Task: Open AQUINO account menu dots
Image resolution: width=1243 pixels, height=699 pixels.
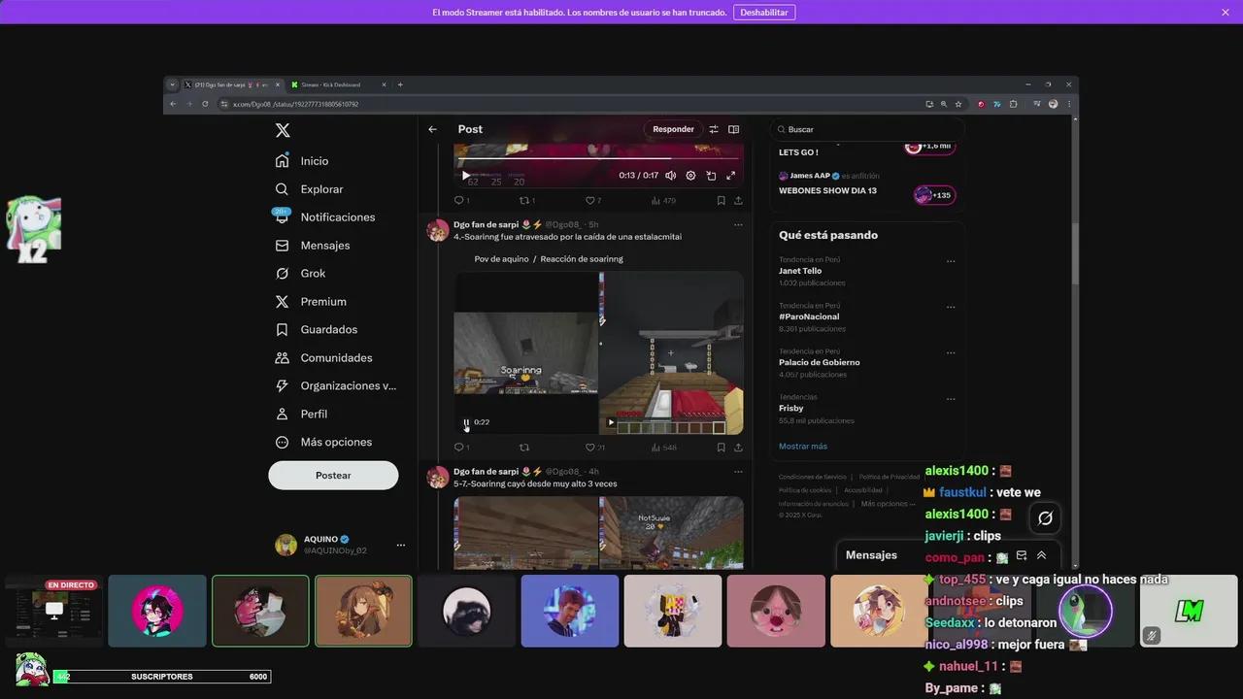Action: tap(400, 546)
